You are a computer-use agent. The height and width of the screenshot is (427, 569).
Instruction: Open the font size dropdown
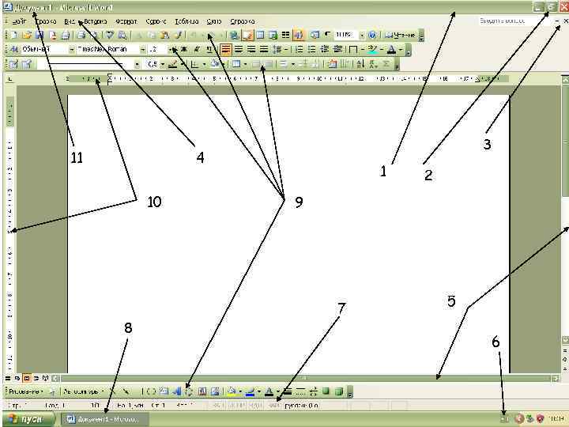point(170,49)
